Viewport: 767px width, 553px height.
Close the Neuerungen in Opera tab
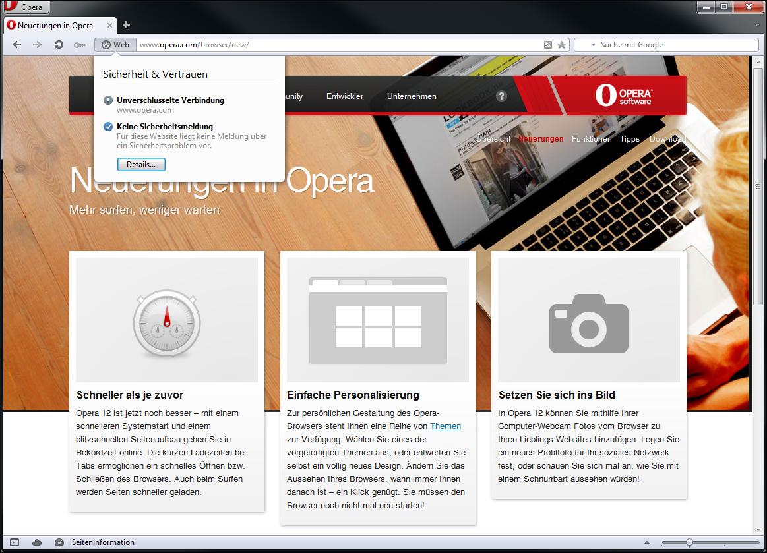[x=109, y=26]
